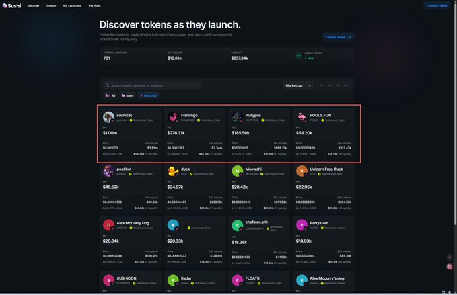Open the pool bot token avatar
Screen dimensions: 457x295
click(108, 171)
